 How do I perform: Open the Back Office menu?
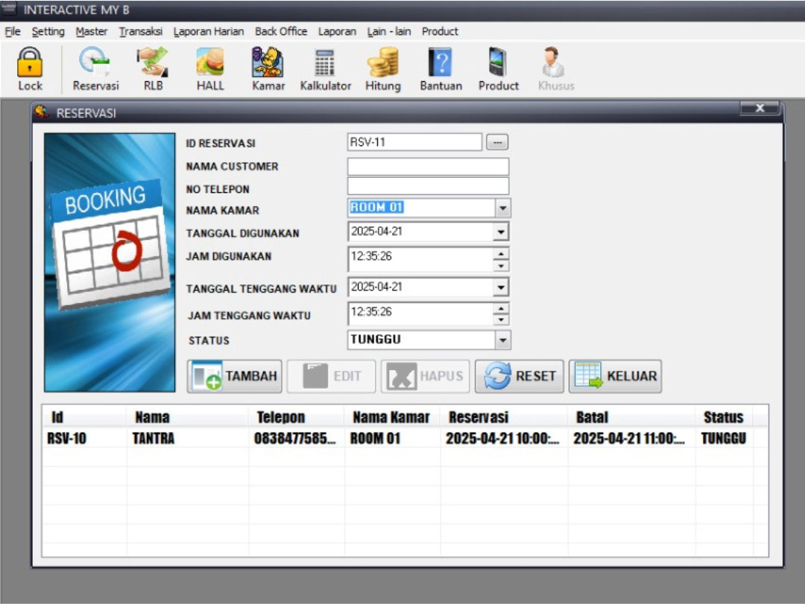point(280,31)
